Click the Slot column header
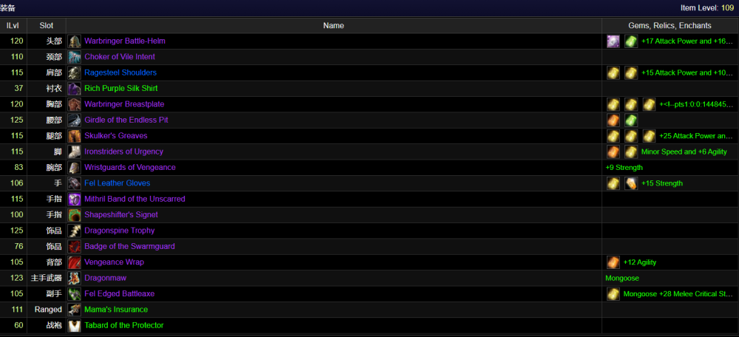The width and height of the screenshot is (739, 337). click(46, 25)
